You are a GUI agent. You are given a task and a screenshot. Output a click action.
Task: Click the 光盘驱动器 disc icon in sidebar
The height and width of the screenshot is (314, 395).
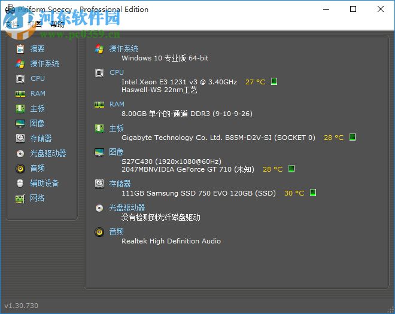20,153
